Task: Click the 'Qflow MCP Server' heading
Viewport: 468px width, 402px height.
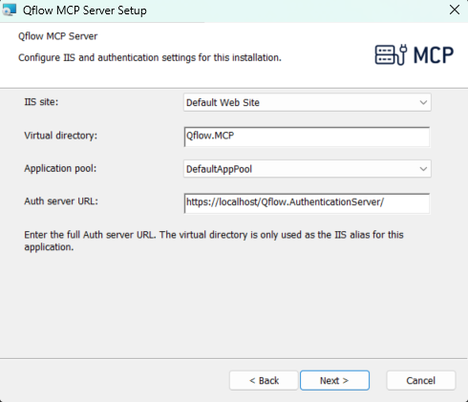Action: click(57, 36)
